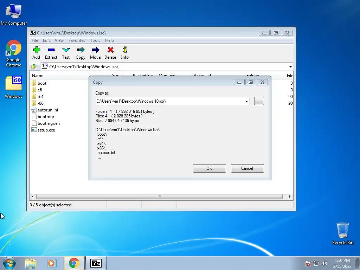Image resolution: width=360 pixels, height=270 pixels.
Task: Open the Edit menu
Action: coord(46,40)
